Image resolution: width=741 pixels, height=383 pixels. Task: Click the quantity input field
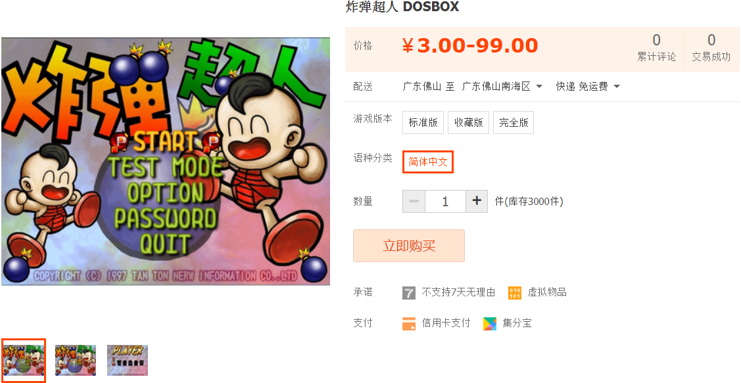click(x=445, y=201)
